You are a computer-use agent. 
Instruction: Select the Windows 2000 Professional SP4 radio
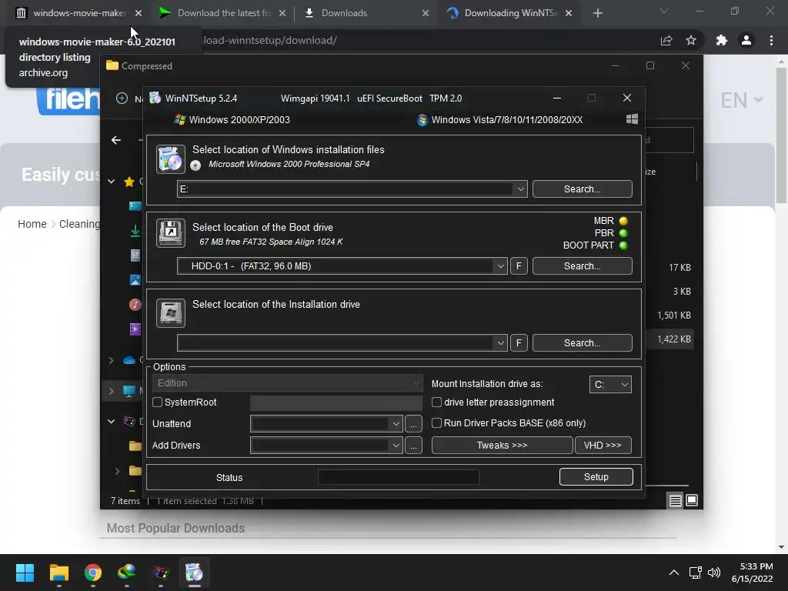(x=195, y=165)
